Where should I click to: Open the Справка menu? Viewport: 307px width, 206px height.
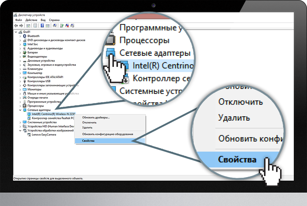coord(54,20)
